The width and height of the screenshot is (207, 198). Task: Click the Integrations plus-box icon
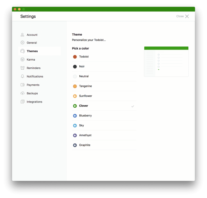tap(22, 102)
